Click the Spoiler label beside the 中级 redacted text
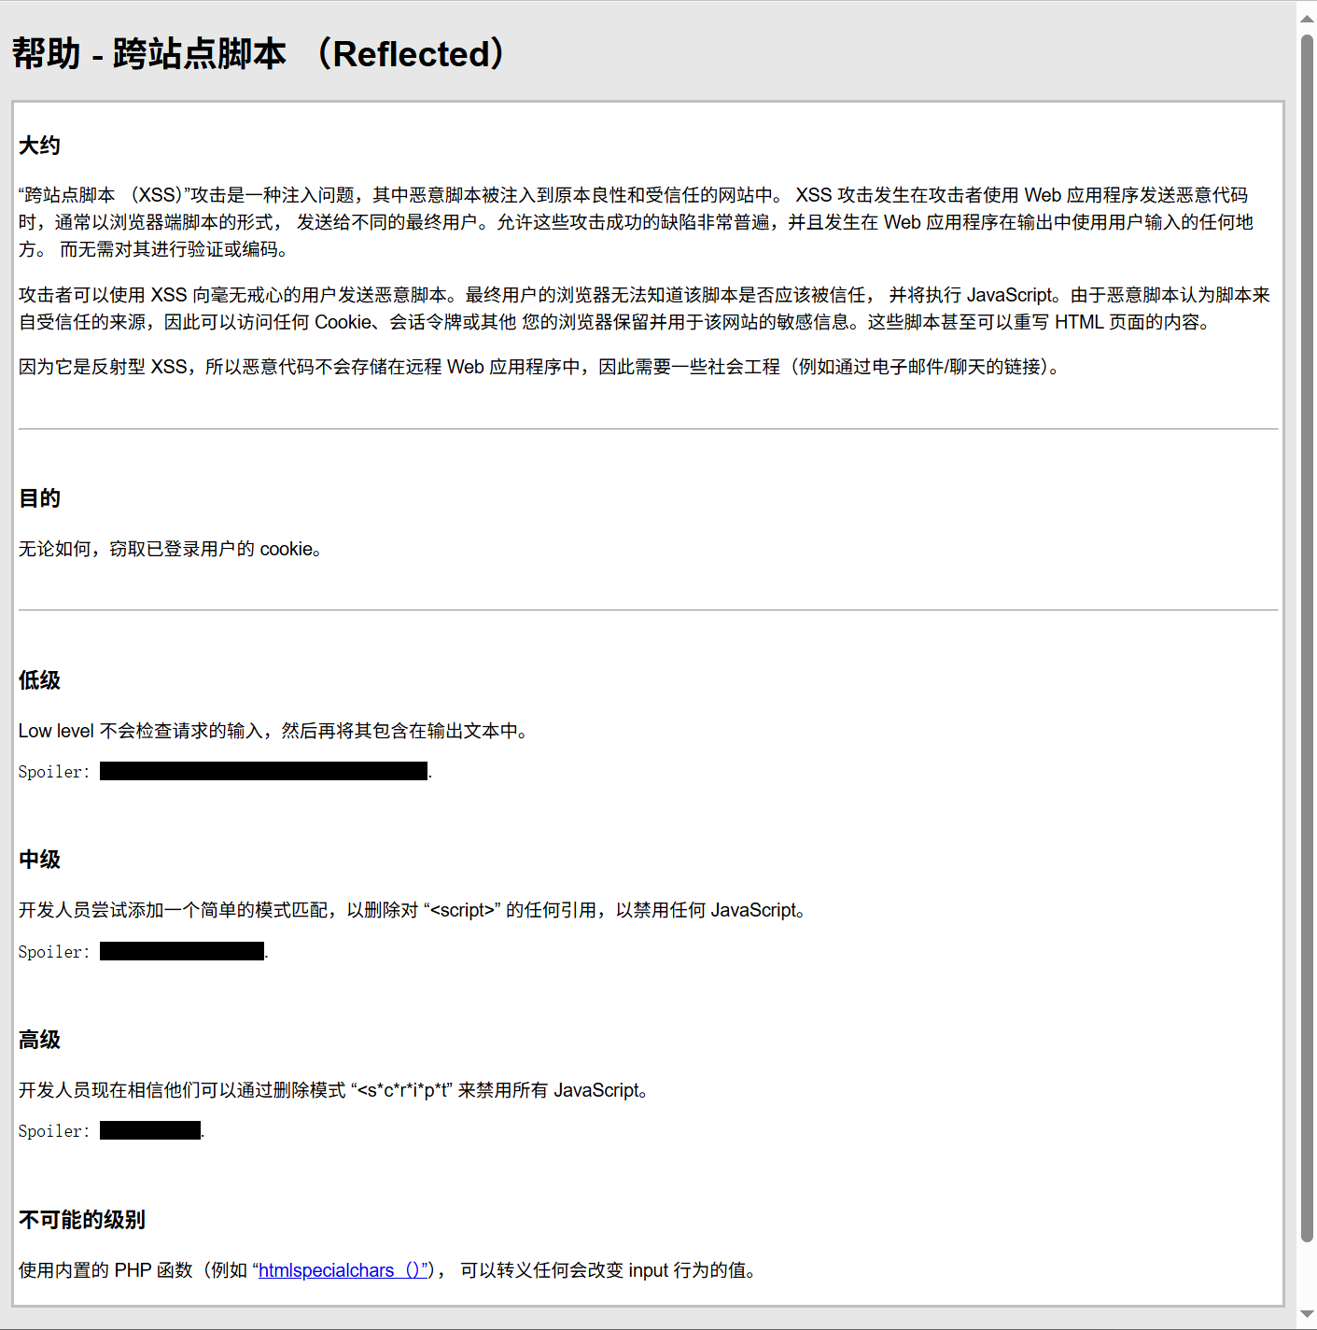1317x1330 pixels. point(52,951)
